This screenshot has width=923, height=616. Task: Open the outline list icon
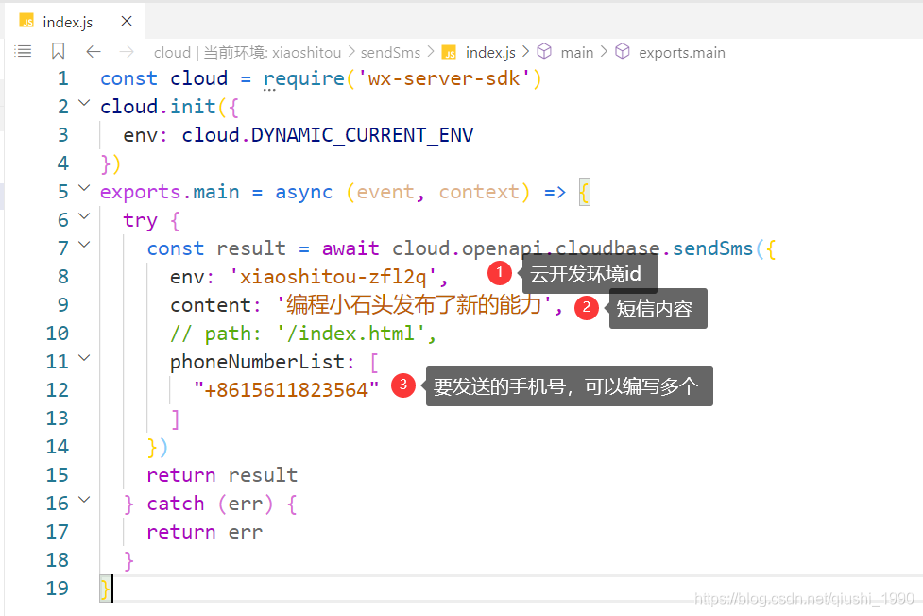(x=23, y=52)
